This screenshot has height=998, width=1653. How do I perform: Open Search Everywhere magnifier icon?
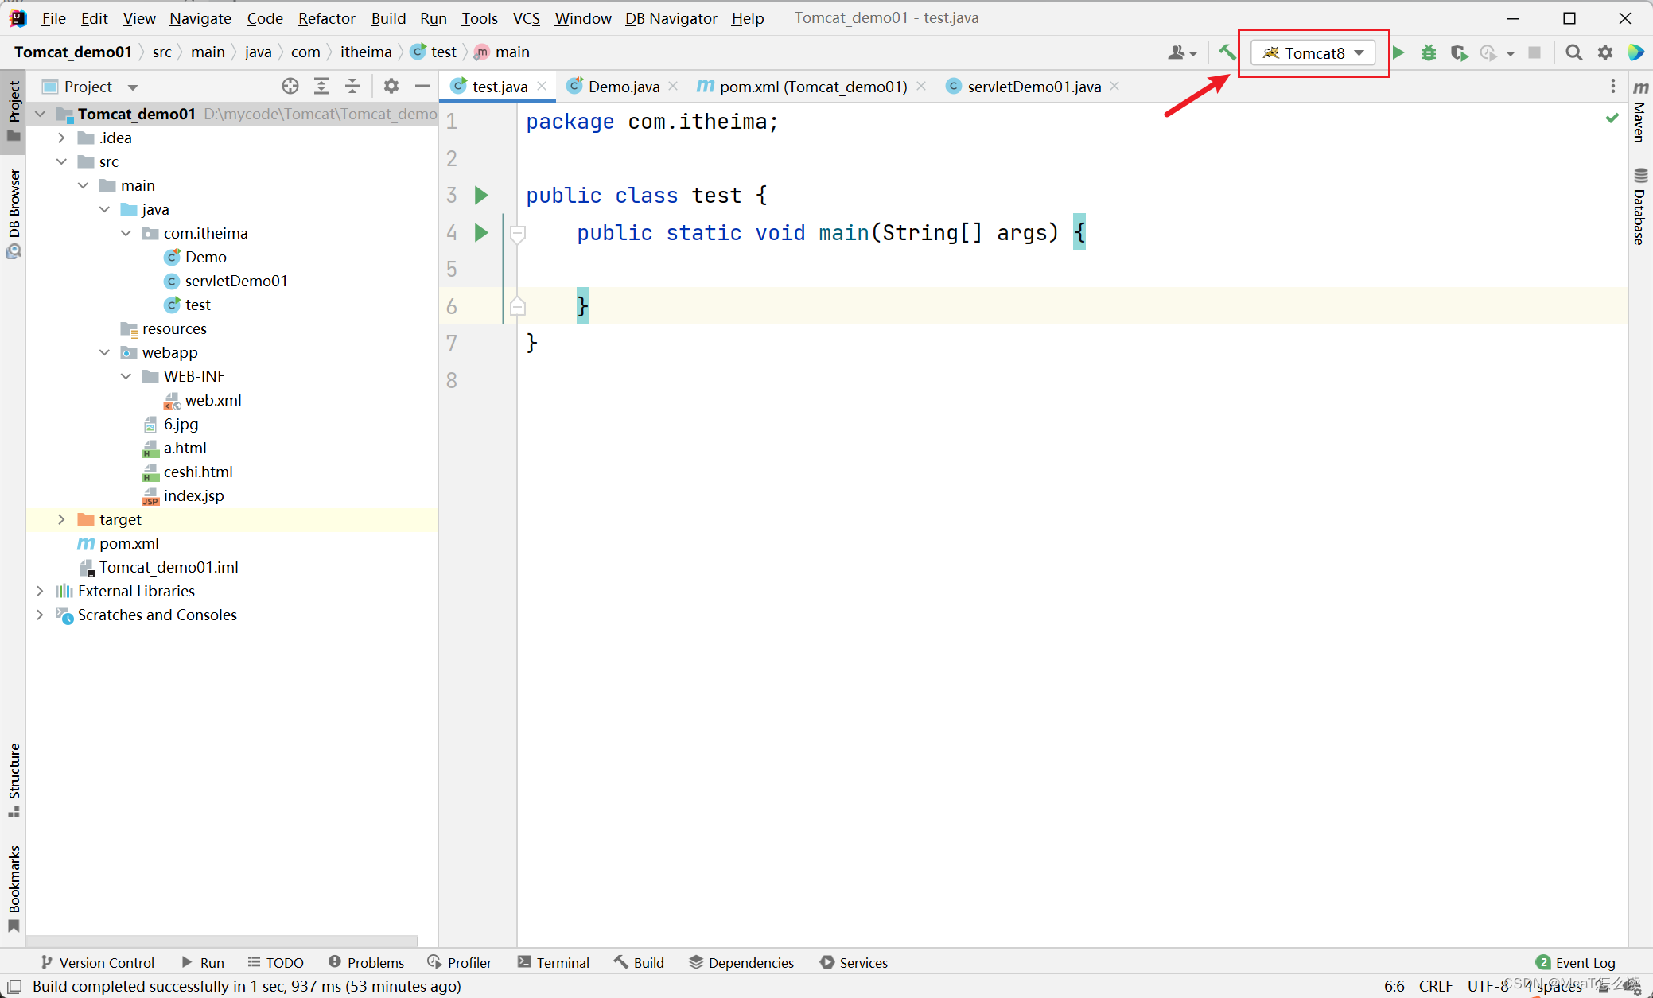point(1573,52)
